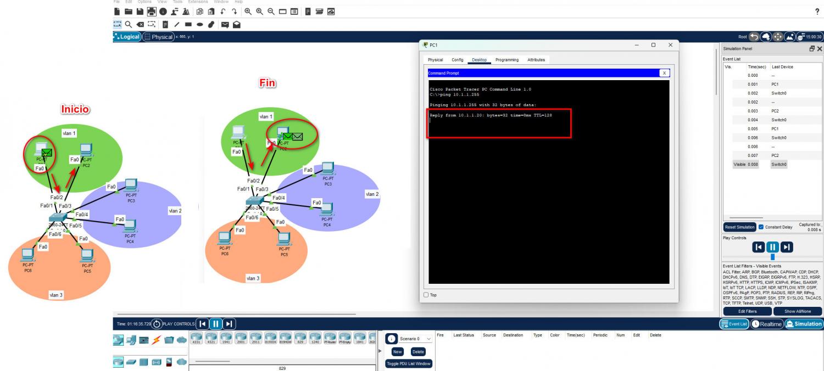Click the simulation play speed slider
824x371 pixels.
[x=772, y=257]
